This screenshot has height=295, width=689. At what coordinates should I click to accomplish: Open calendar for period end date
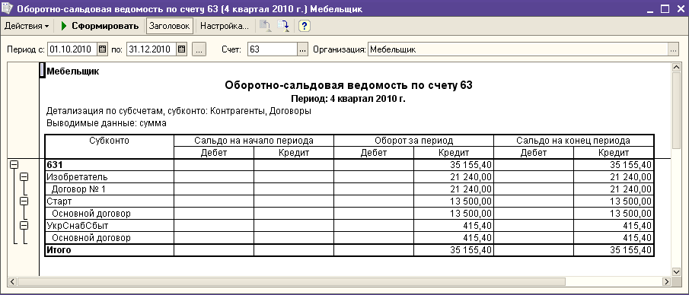click(x=181, y=49)
